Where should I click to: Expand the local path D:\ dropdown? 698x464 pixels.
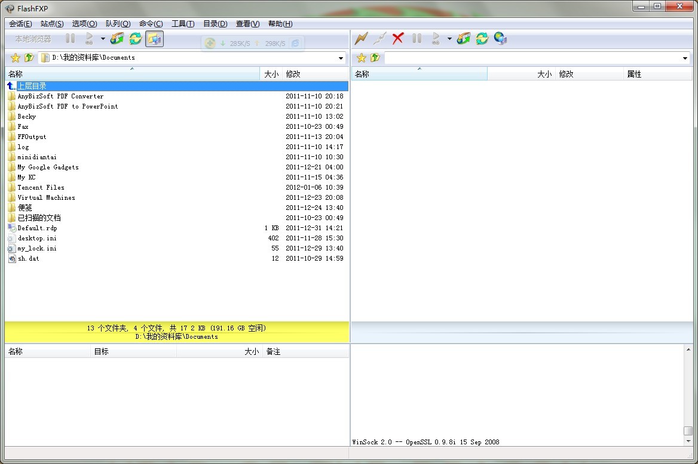point(341,58)
